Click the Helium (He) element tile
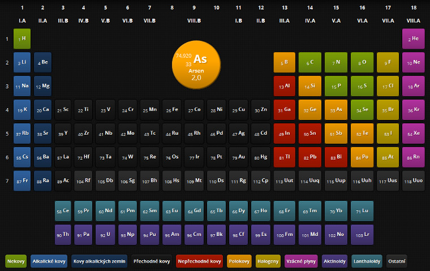Image resolution: width=430 pixels, height=271 pixels. [415, 38]
